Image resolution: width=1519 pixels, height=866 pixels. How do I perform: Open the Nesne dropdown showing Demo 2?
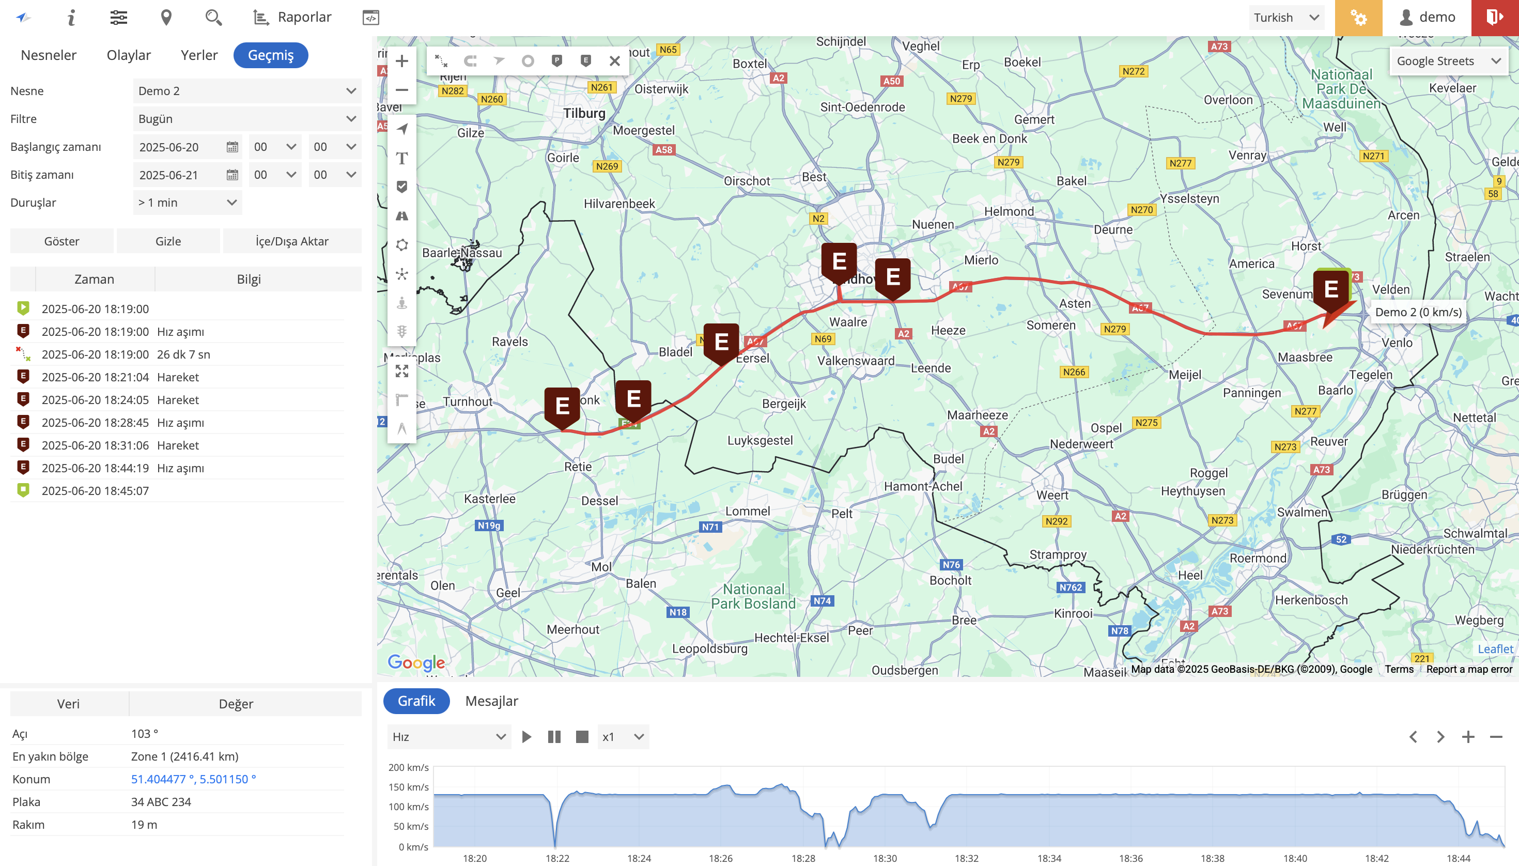[x=246, y=91]
